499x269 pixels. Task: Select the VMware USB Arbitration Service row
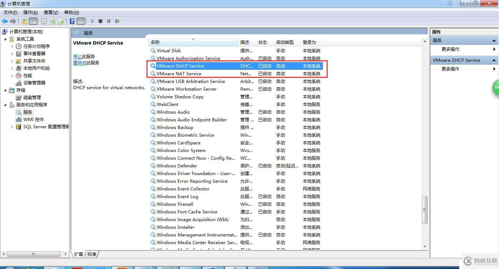(x=236, y=82)
